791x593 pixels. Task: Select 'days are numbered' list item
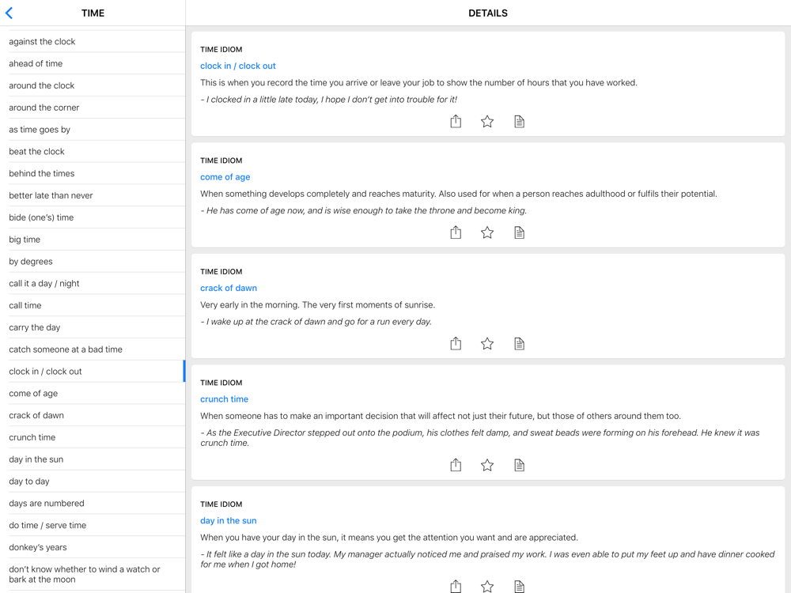coord(47,503)
